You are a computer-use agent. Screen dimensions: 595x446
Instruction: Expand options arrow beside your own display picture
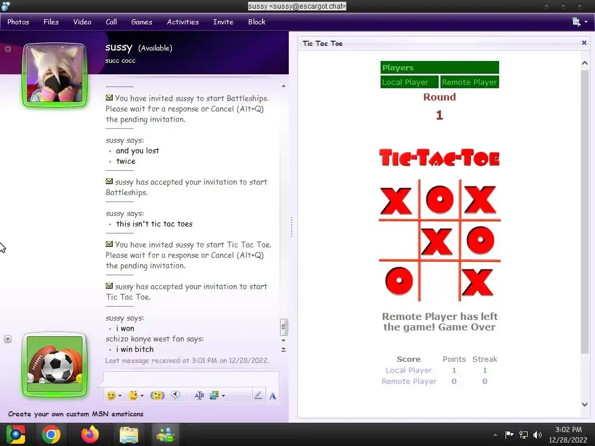(x=8, y=339)
